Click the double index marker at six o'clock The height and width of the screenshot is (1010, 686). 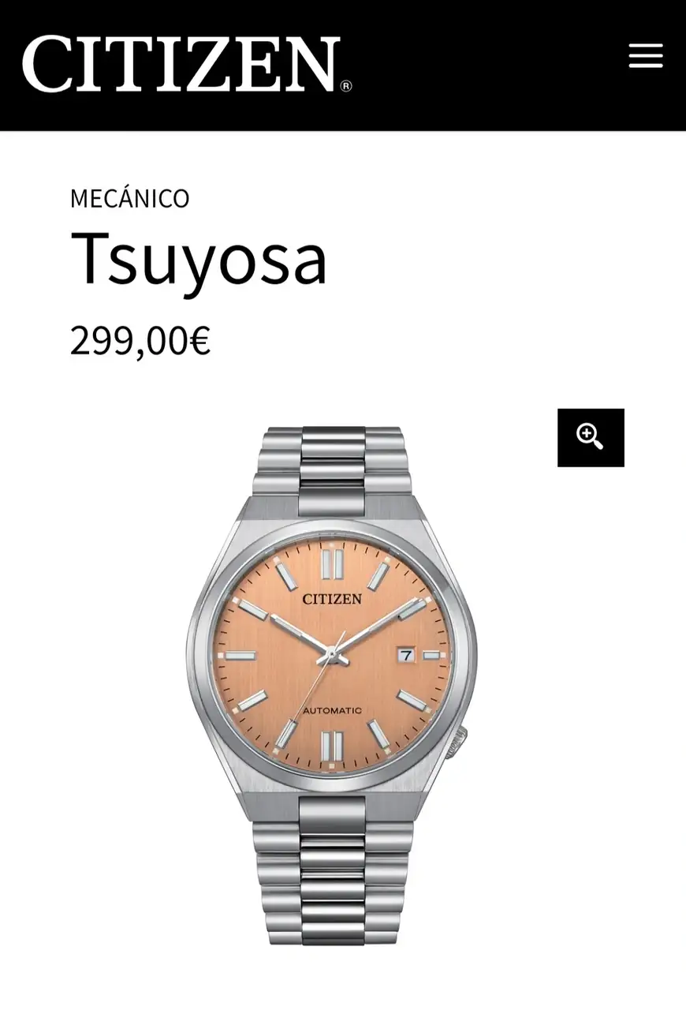click(332, 746)
